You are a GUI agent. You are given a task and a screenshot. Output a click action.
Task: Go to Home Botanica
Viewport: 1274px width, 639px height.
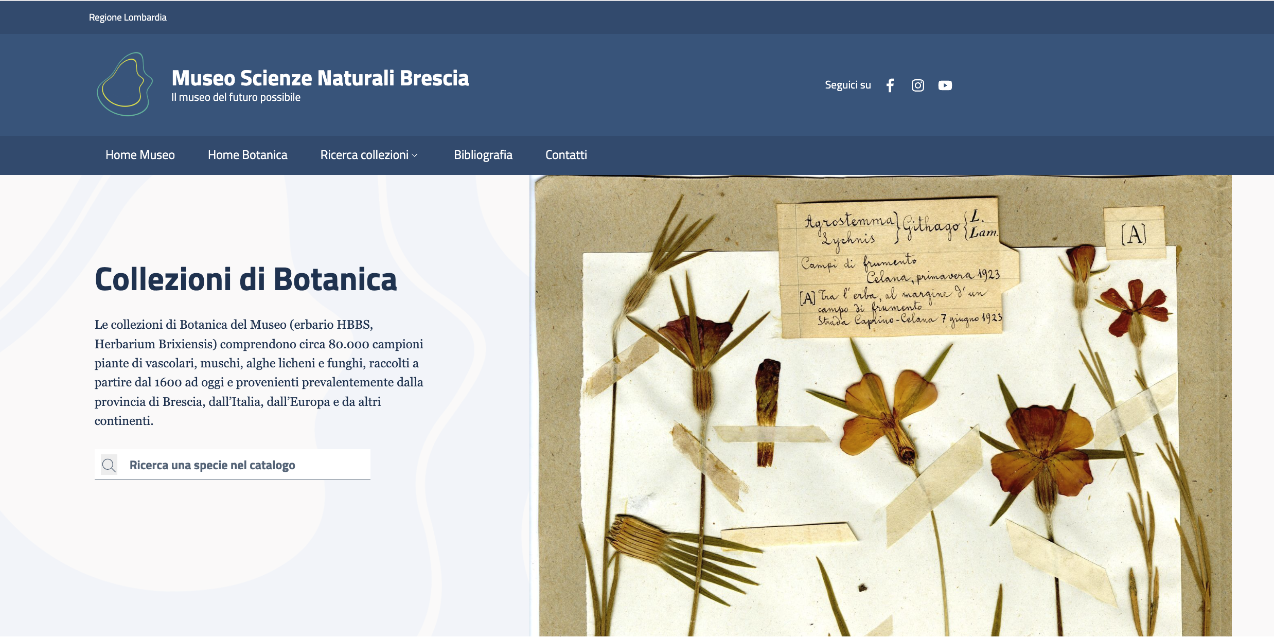(x=247, y=155)
